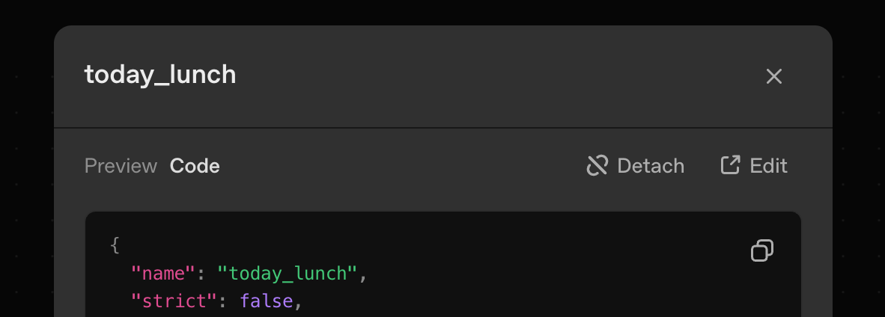Click the colon after the "strict" key
The height and width of the screenshot is (317, 885).
point(222,302)
